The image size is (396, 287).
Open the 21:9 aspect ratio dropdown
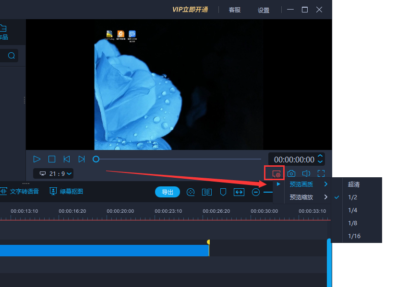(53, 173)
